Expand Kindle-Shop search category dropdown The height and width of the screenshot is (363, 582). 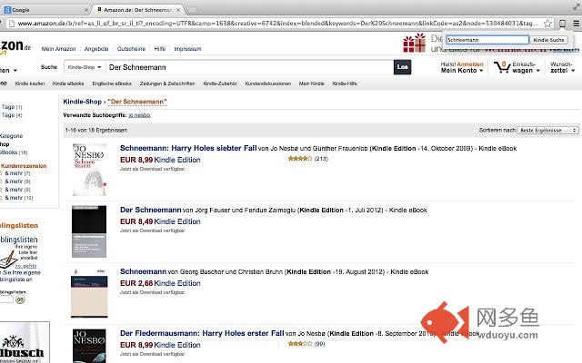pos(85,67)
